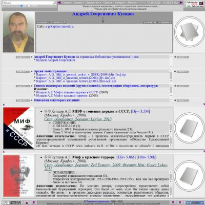
Task: Toggle the Список некоторых изданий section triangle
Action: pos(31,86)
